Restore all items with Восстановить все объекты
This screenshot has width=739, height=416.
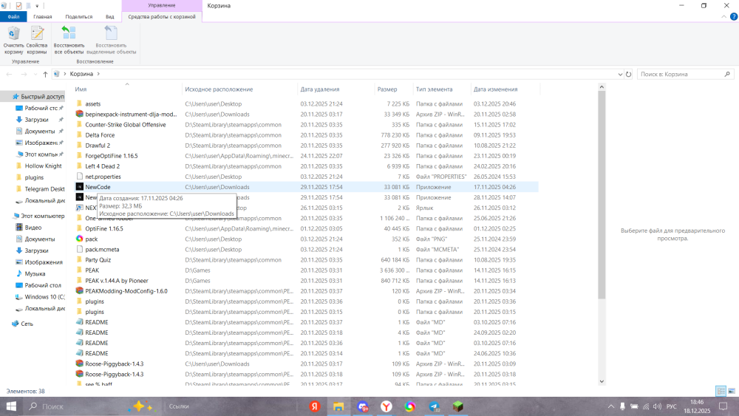coord(69,40)
